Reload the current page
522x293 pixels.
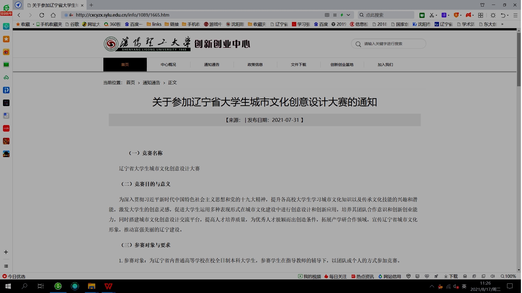point(42,15)
